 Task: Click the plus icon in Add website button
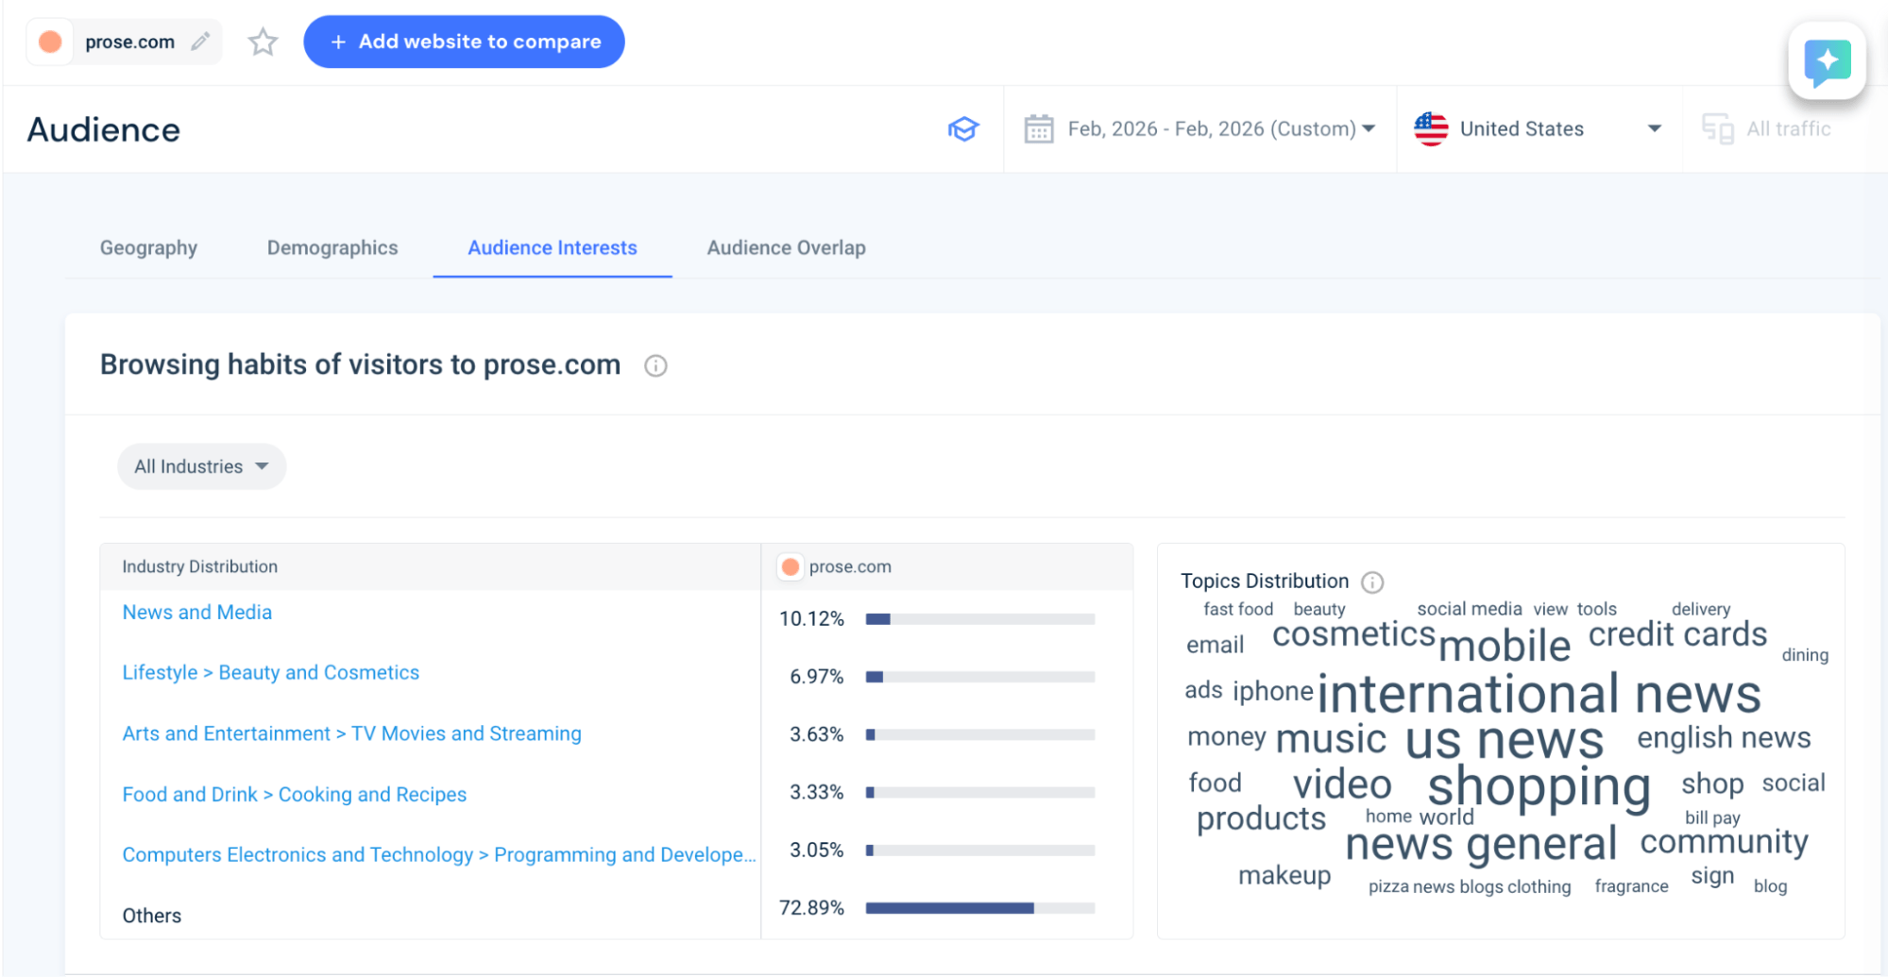point(338,42)
